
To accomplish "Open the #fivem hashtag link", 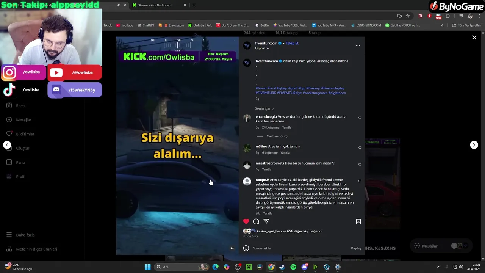I will 261,88.
